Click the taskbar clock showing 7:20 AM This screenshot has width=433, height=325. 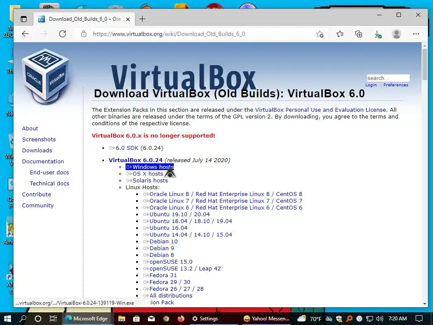pos(397,319)
